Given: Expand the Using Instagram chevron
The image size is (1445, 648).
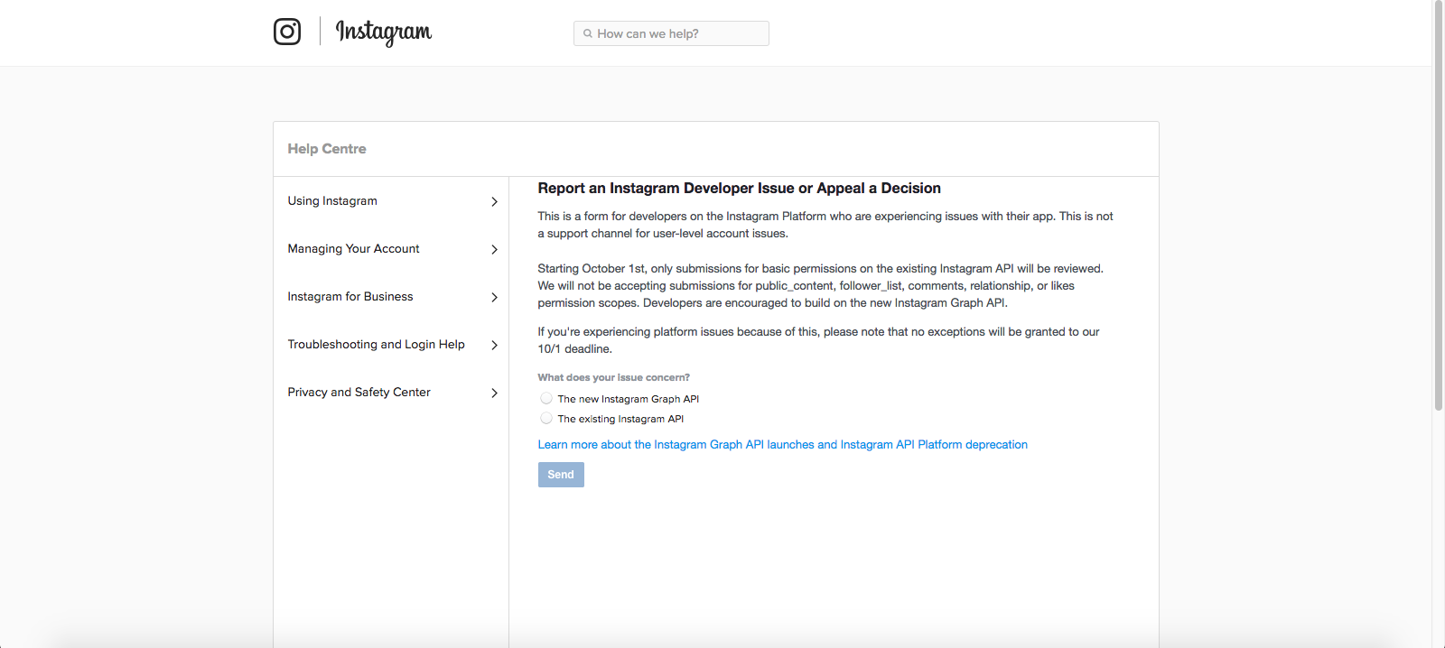Looking at the screenshot, I should point(494,201).
